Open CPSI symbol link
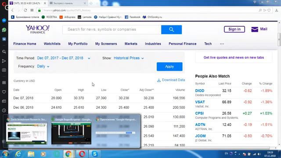 point(199,113)
